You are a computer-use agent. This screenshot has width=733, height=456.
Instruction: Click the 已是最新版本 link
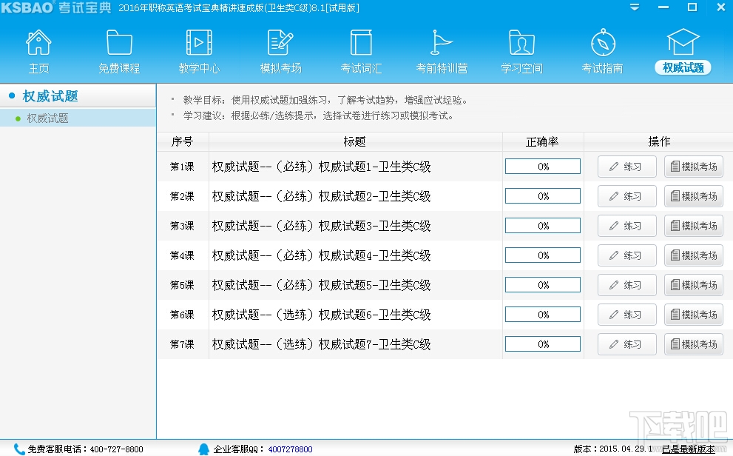688,449
